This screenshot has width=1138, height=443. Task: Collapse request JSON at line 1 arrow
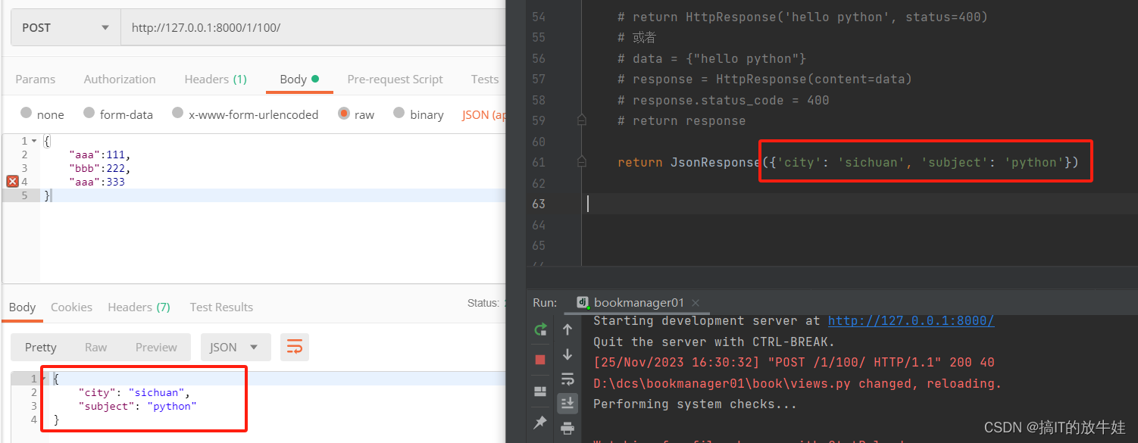pos(33,142)
